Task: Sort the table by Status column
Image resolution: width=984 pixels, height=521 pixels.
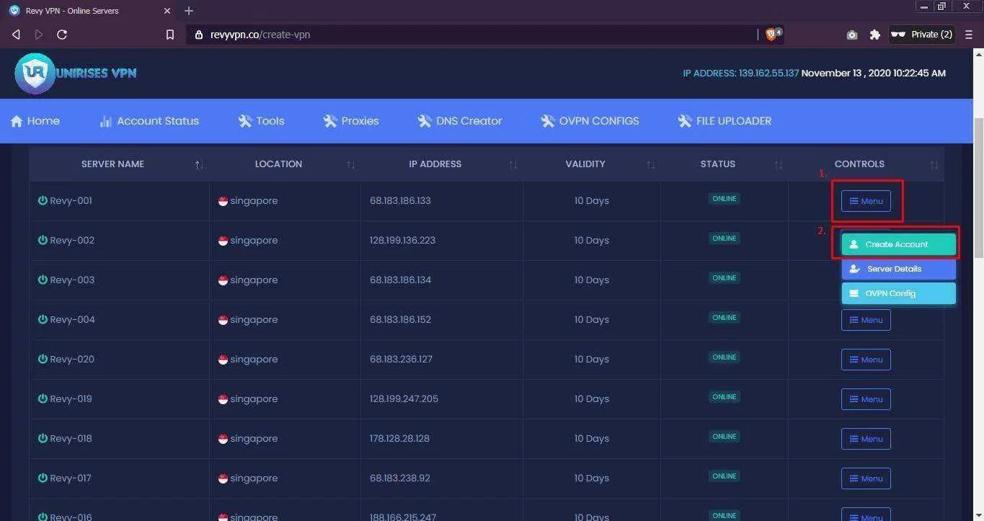Action: tap(724, 164)
